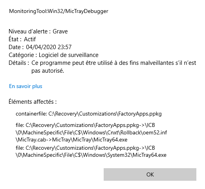
Task: Click the État Actif status text
Action: (22, 39)
